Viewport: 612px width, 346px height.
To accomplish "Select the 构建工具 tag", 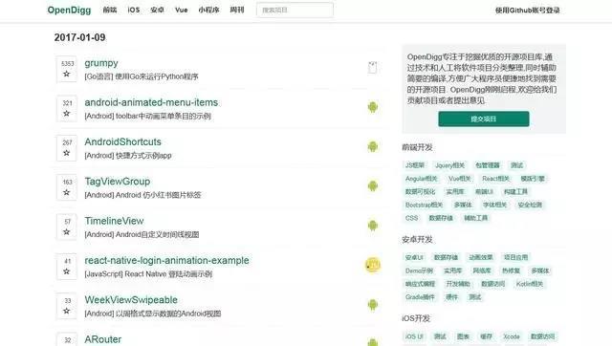I will [515, 191].
